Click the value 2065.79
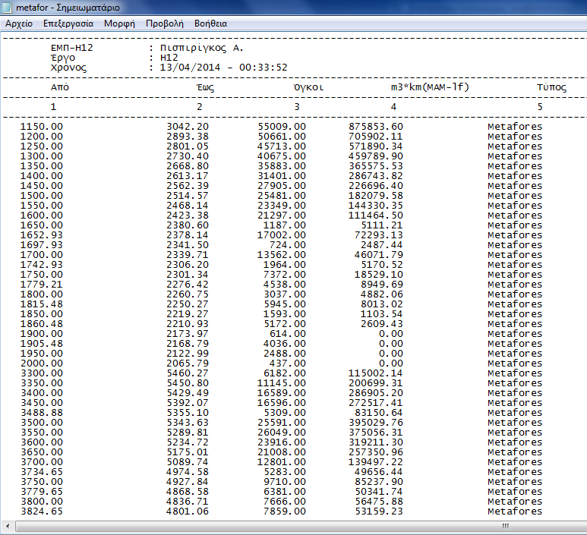 point(188,363)
